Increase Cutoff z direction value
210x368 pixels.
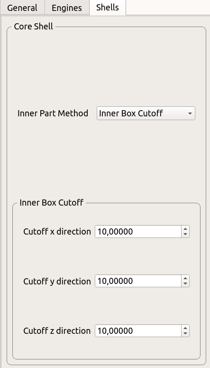(x=185, y=328)
